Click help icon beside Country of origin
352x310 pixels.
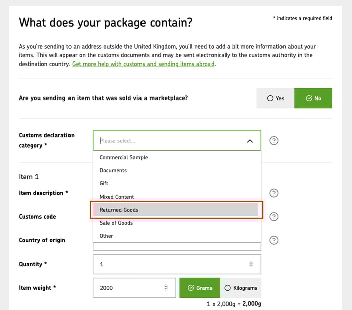[274, 240]
